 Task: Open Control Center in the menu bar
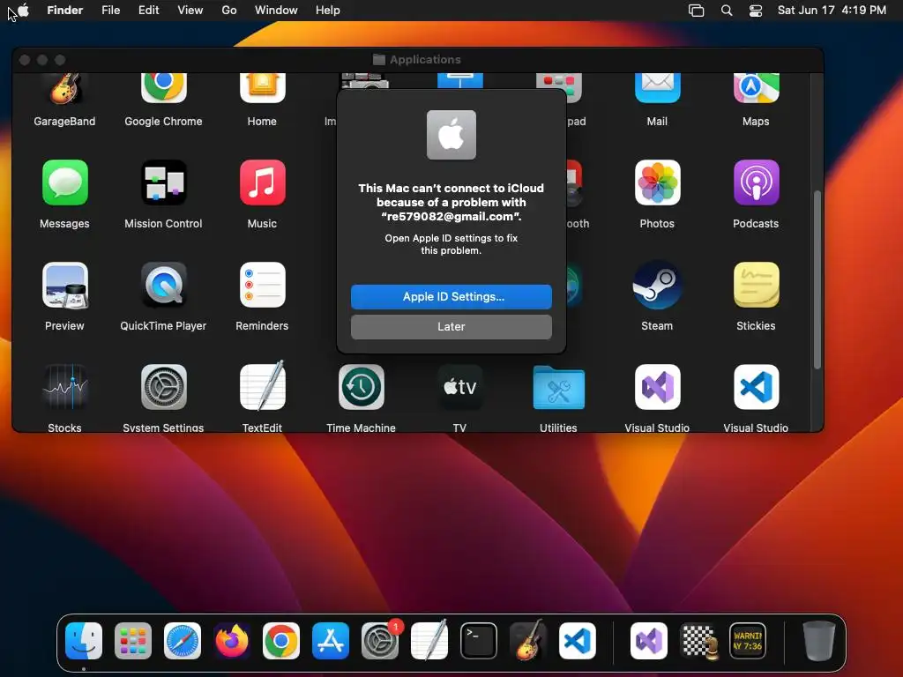coord(756,11)
